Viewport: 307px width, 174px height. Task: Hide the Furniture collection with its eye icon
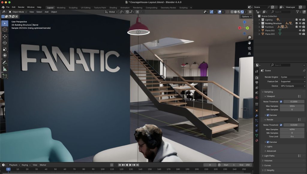pyautogui.click(x=300, y=27)
